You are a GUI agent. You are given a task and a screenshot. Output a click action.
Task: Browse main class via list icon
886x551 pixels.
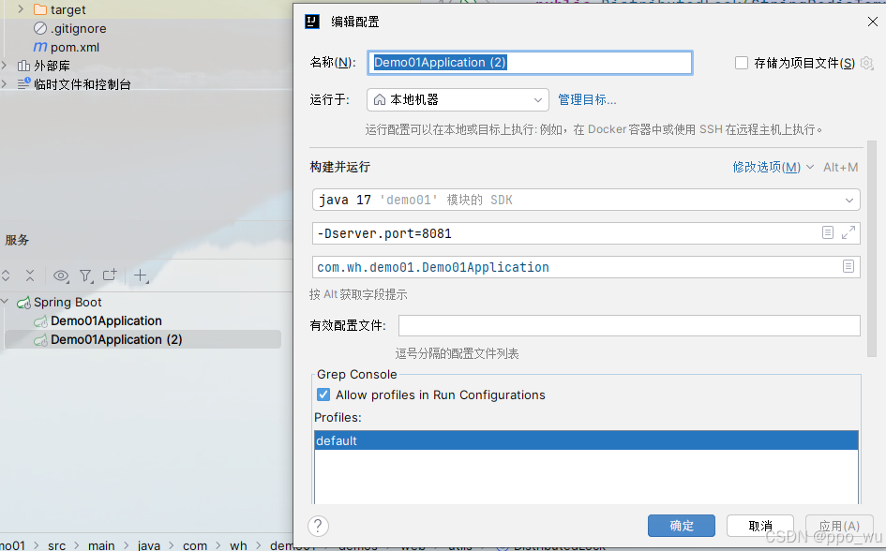pyautogui.click(x=848, y=266)
